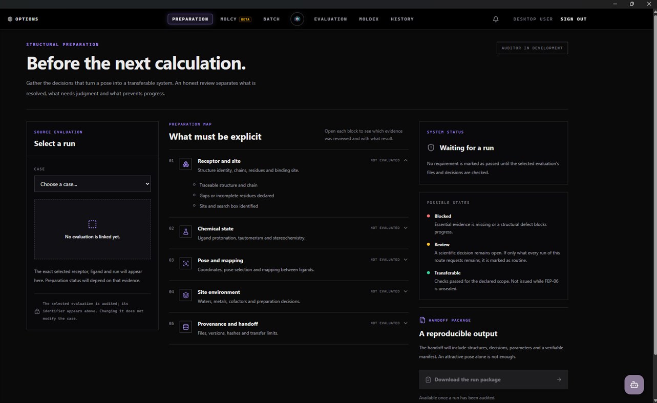Open the chatbot assistant icon
This screenshot has height=403, width=657.
pos(634,385)
